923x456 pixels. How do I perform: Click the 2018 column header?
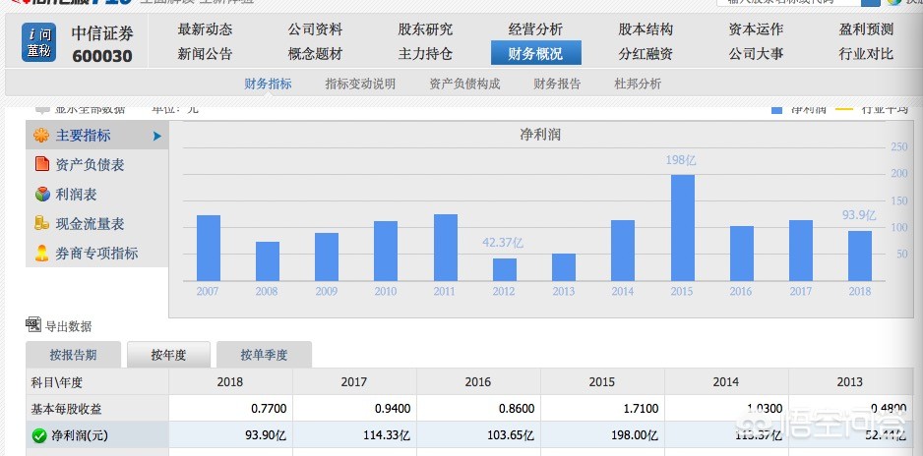click(229, 382)
